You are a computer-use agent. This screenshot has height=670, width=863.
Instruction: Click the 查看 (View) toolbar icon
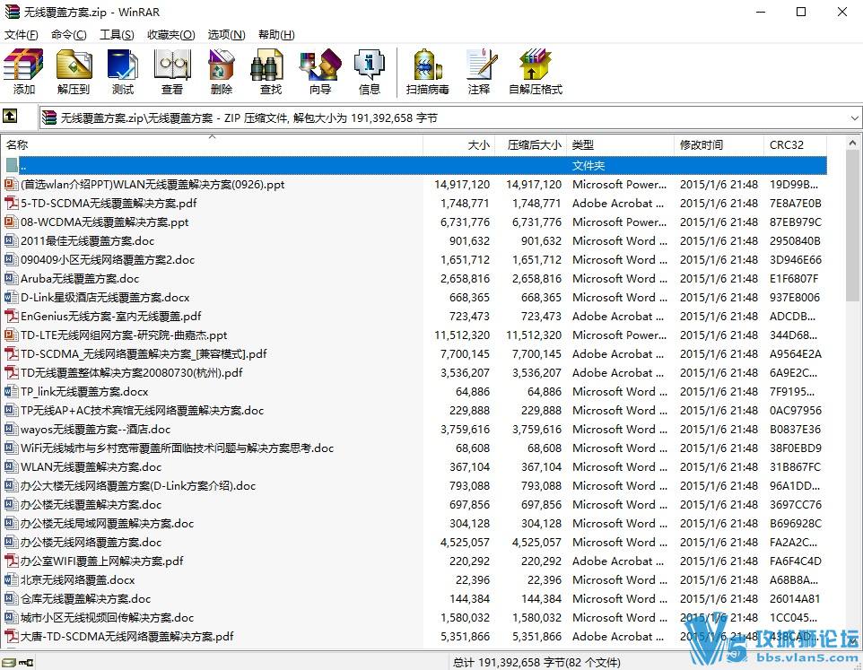172,72
